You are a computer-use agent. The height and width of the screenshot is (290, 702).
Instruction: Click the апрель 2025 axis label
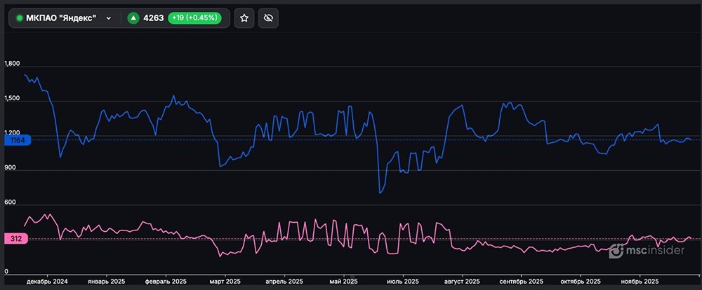click(284, 280)
